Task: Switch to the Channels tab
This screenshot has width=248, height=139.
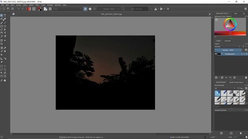Action: 227,41
